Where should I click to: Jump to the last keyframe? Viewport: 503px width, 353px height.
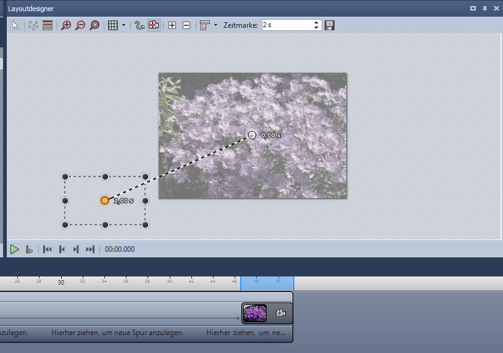coord(90,249)
